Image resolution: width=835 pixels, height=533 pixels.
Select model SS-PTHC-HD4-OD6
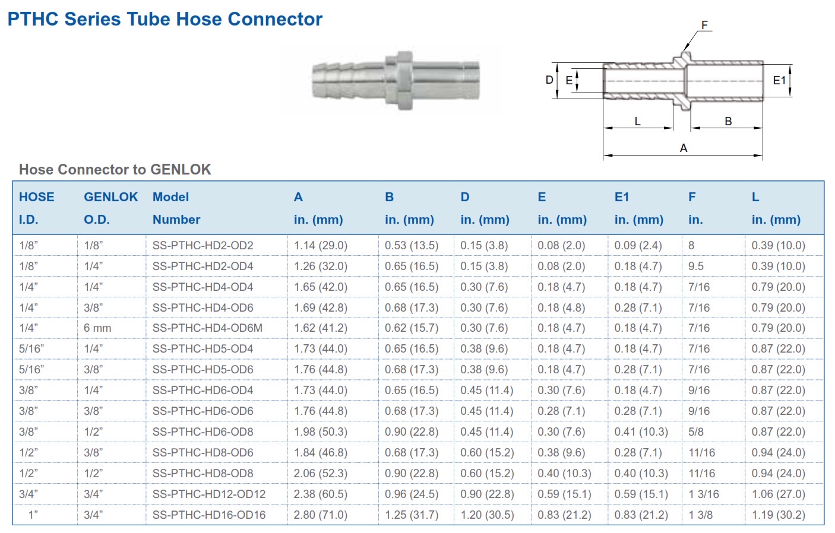(x=203, y=308)
